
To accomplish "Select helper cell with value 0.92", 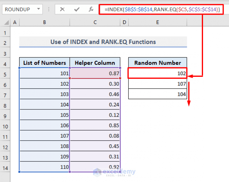I will click(95, 167).
